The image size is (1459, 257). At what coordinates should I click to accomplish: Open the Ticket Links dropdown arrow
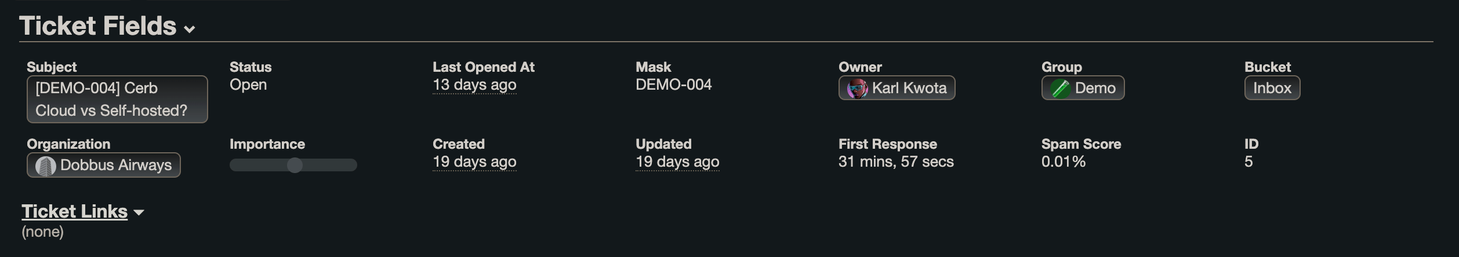139,212
